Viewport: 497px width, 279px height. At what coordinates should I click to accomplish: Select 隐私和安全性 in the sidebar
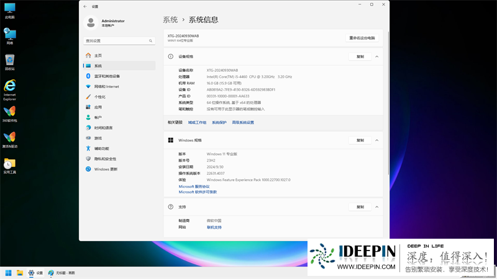[119, 159]
